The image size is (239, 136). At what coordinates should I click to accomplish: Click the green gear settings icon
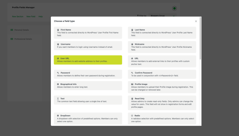(x=174, y=9)
